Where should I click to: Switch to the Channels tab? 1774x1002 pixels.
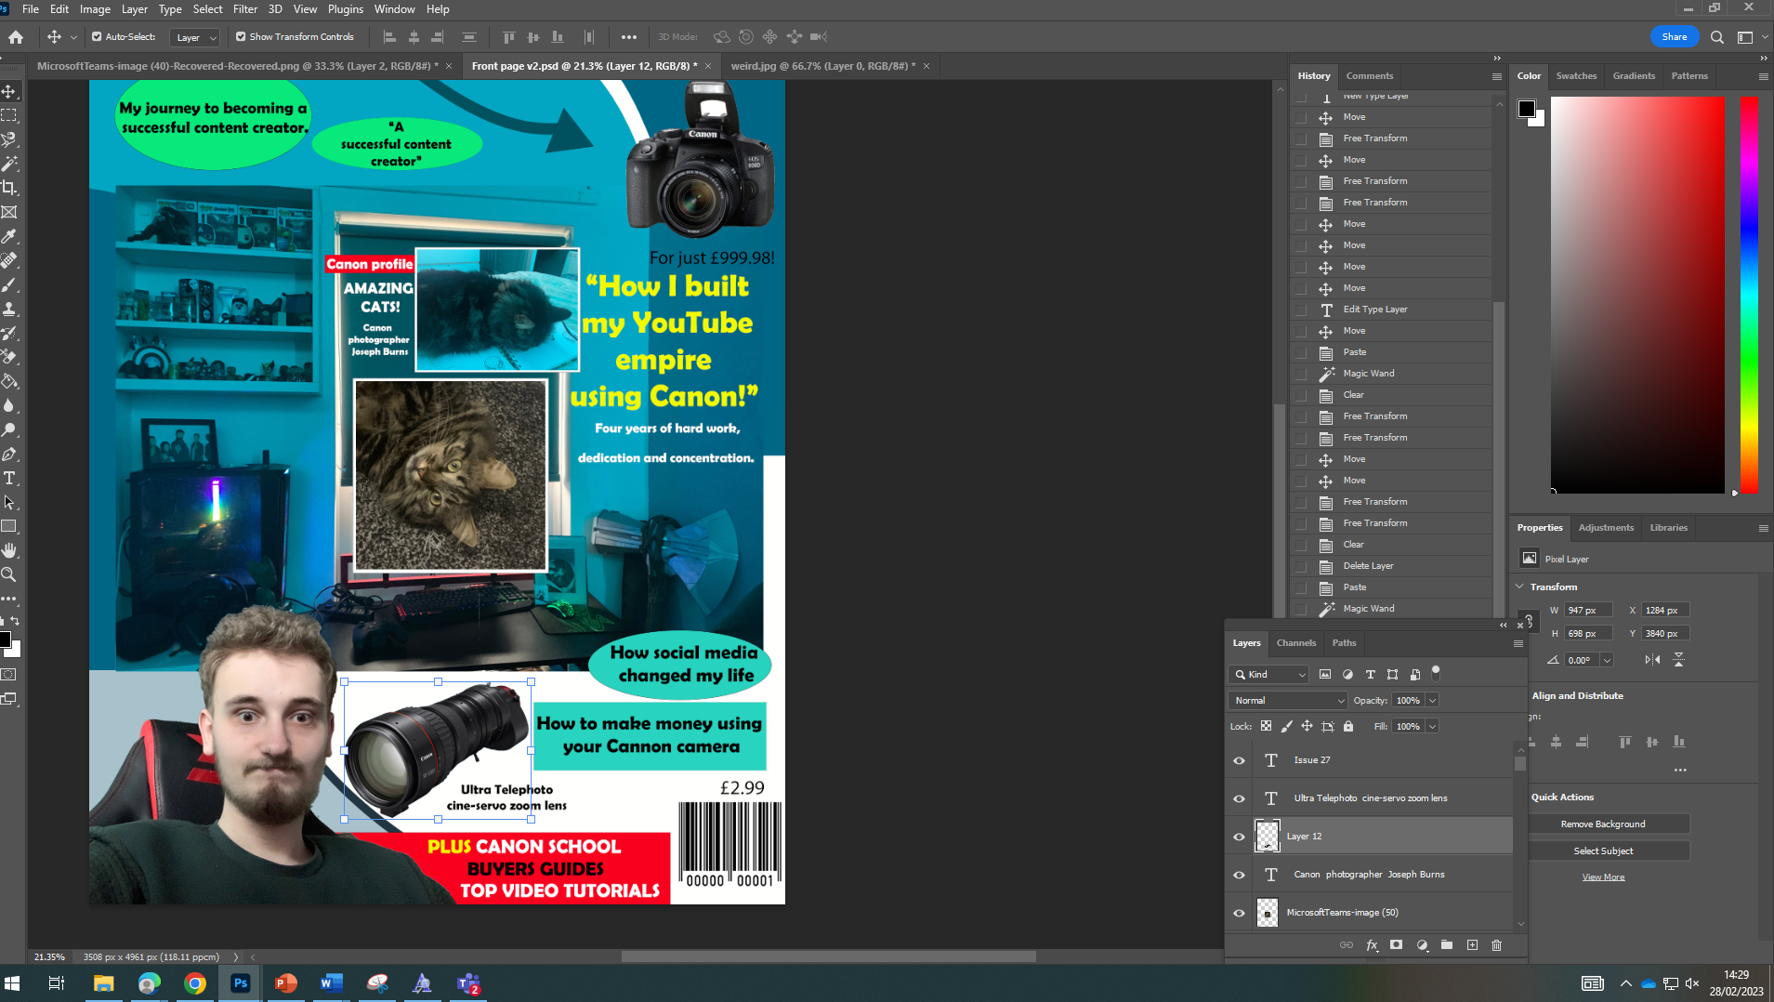pos(1296,643)
